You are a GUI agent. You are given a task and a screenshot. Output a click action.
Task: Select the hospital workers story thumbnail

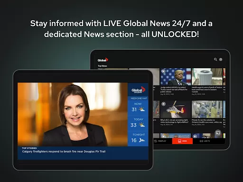[207, 109]
